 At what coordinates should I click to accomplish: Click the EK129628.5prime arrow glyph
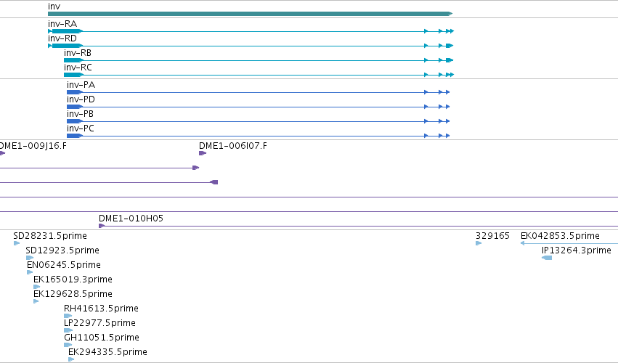[x=36, y=301]
